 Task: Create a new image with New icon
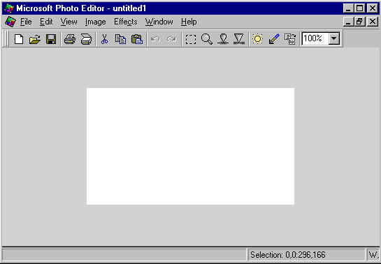(19, 39)
